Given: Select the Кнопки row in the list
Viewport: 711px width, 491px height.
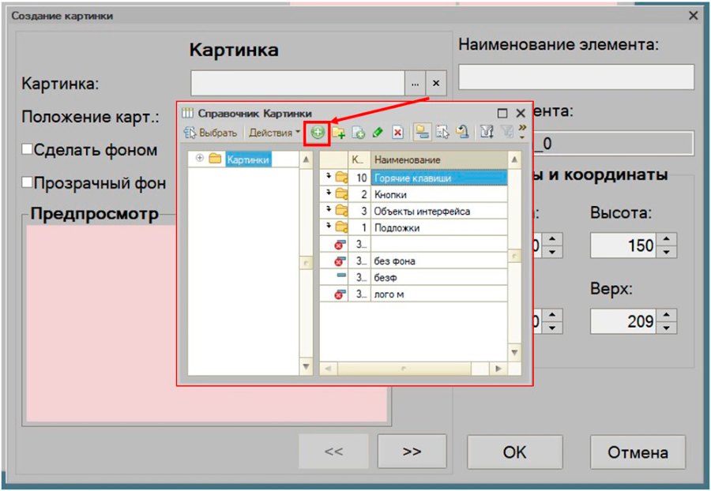Looking at the screenshot, I should [413, 194].
